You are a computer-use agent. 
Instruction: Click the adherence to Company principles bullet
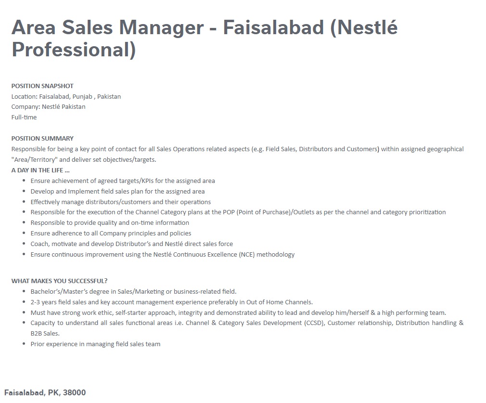tap(111, 233)
